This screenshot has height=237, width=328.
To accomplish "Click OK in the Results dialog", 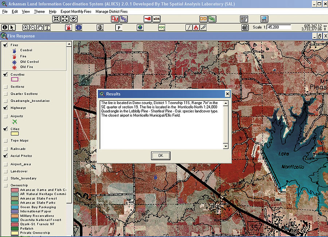I will point(160,156).
